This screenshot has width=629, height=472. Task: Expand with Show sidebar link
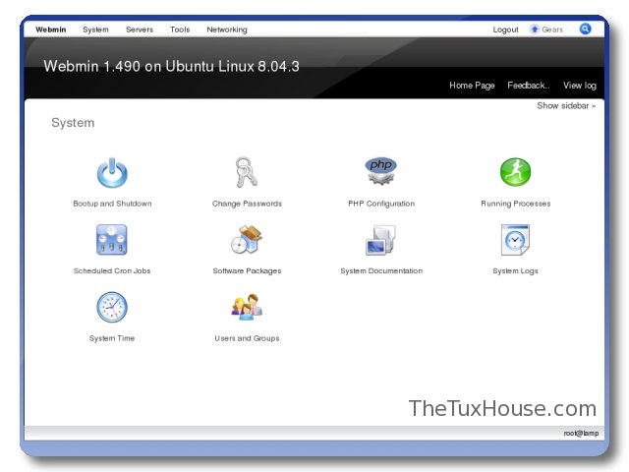pos(566,105)
